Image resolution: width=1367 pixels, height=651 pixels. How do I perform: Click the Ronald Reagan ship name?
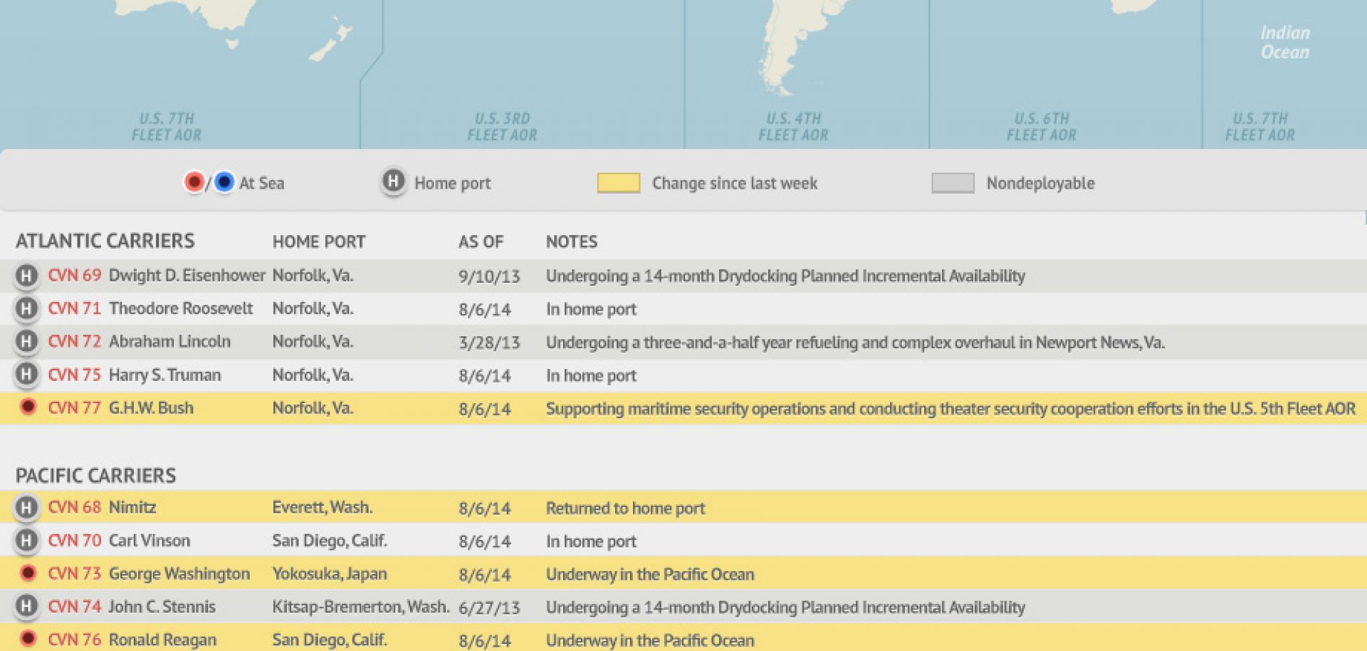click(x=162, y=640)
